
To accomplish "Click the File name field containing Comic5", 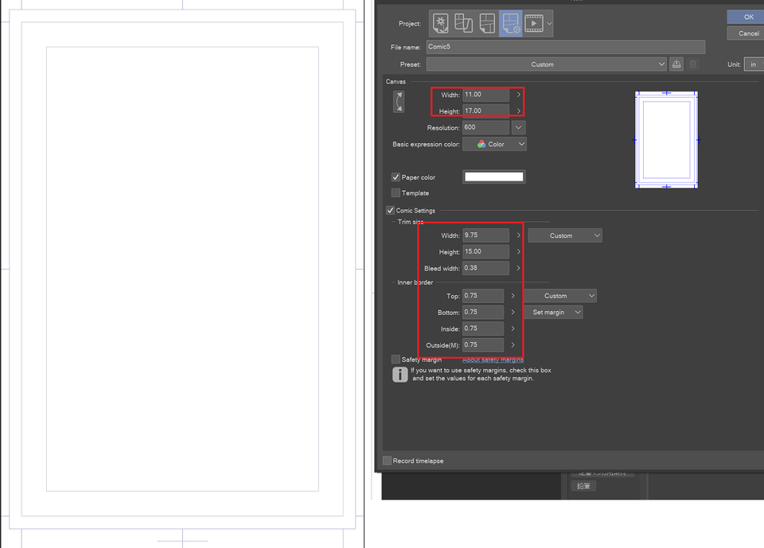I will pyautogui.click(x=566, y=47).
